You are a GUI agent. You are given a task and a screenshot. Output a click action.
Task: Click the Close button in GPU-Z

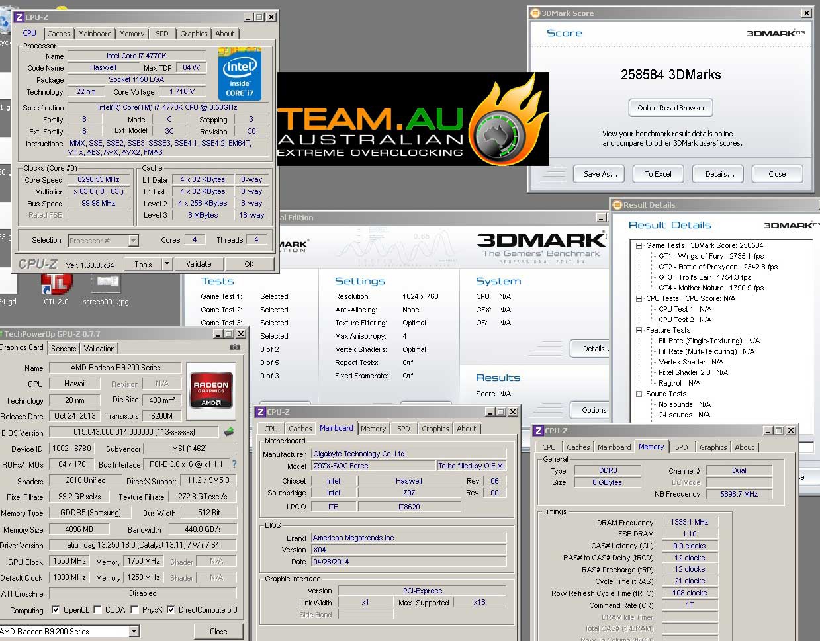click(x=218, y=632)
